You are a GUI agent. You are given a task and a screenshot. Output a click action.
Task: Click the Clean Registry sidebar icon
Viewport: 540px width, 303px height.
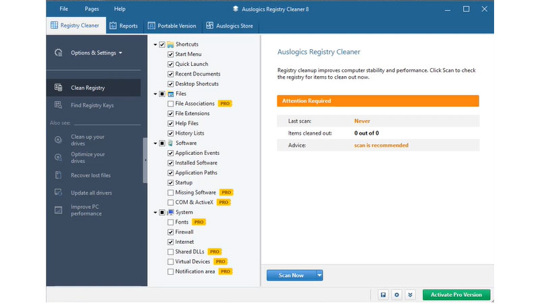click(x=59, y=88)
